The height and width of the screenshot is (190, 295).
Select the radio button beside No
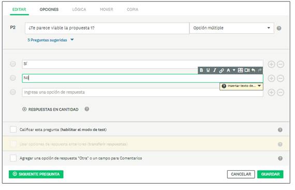(x=13, y=78)
